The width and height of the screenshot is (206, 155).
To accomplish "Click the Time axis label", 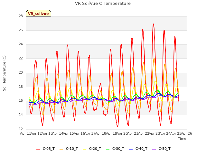I will (182, 139).
